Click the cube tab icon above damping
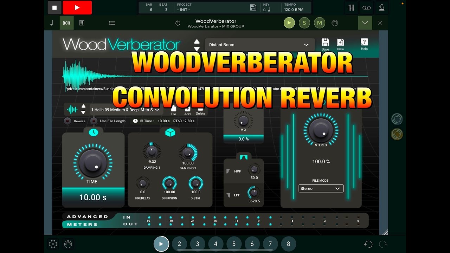 tap(170, 132)
